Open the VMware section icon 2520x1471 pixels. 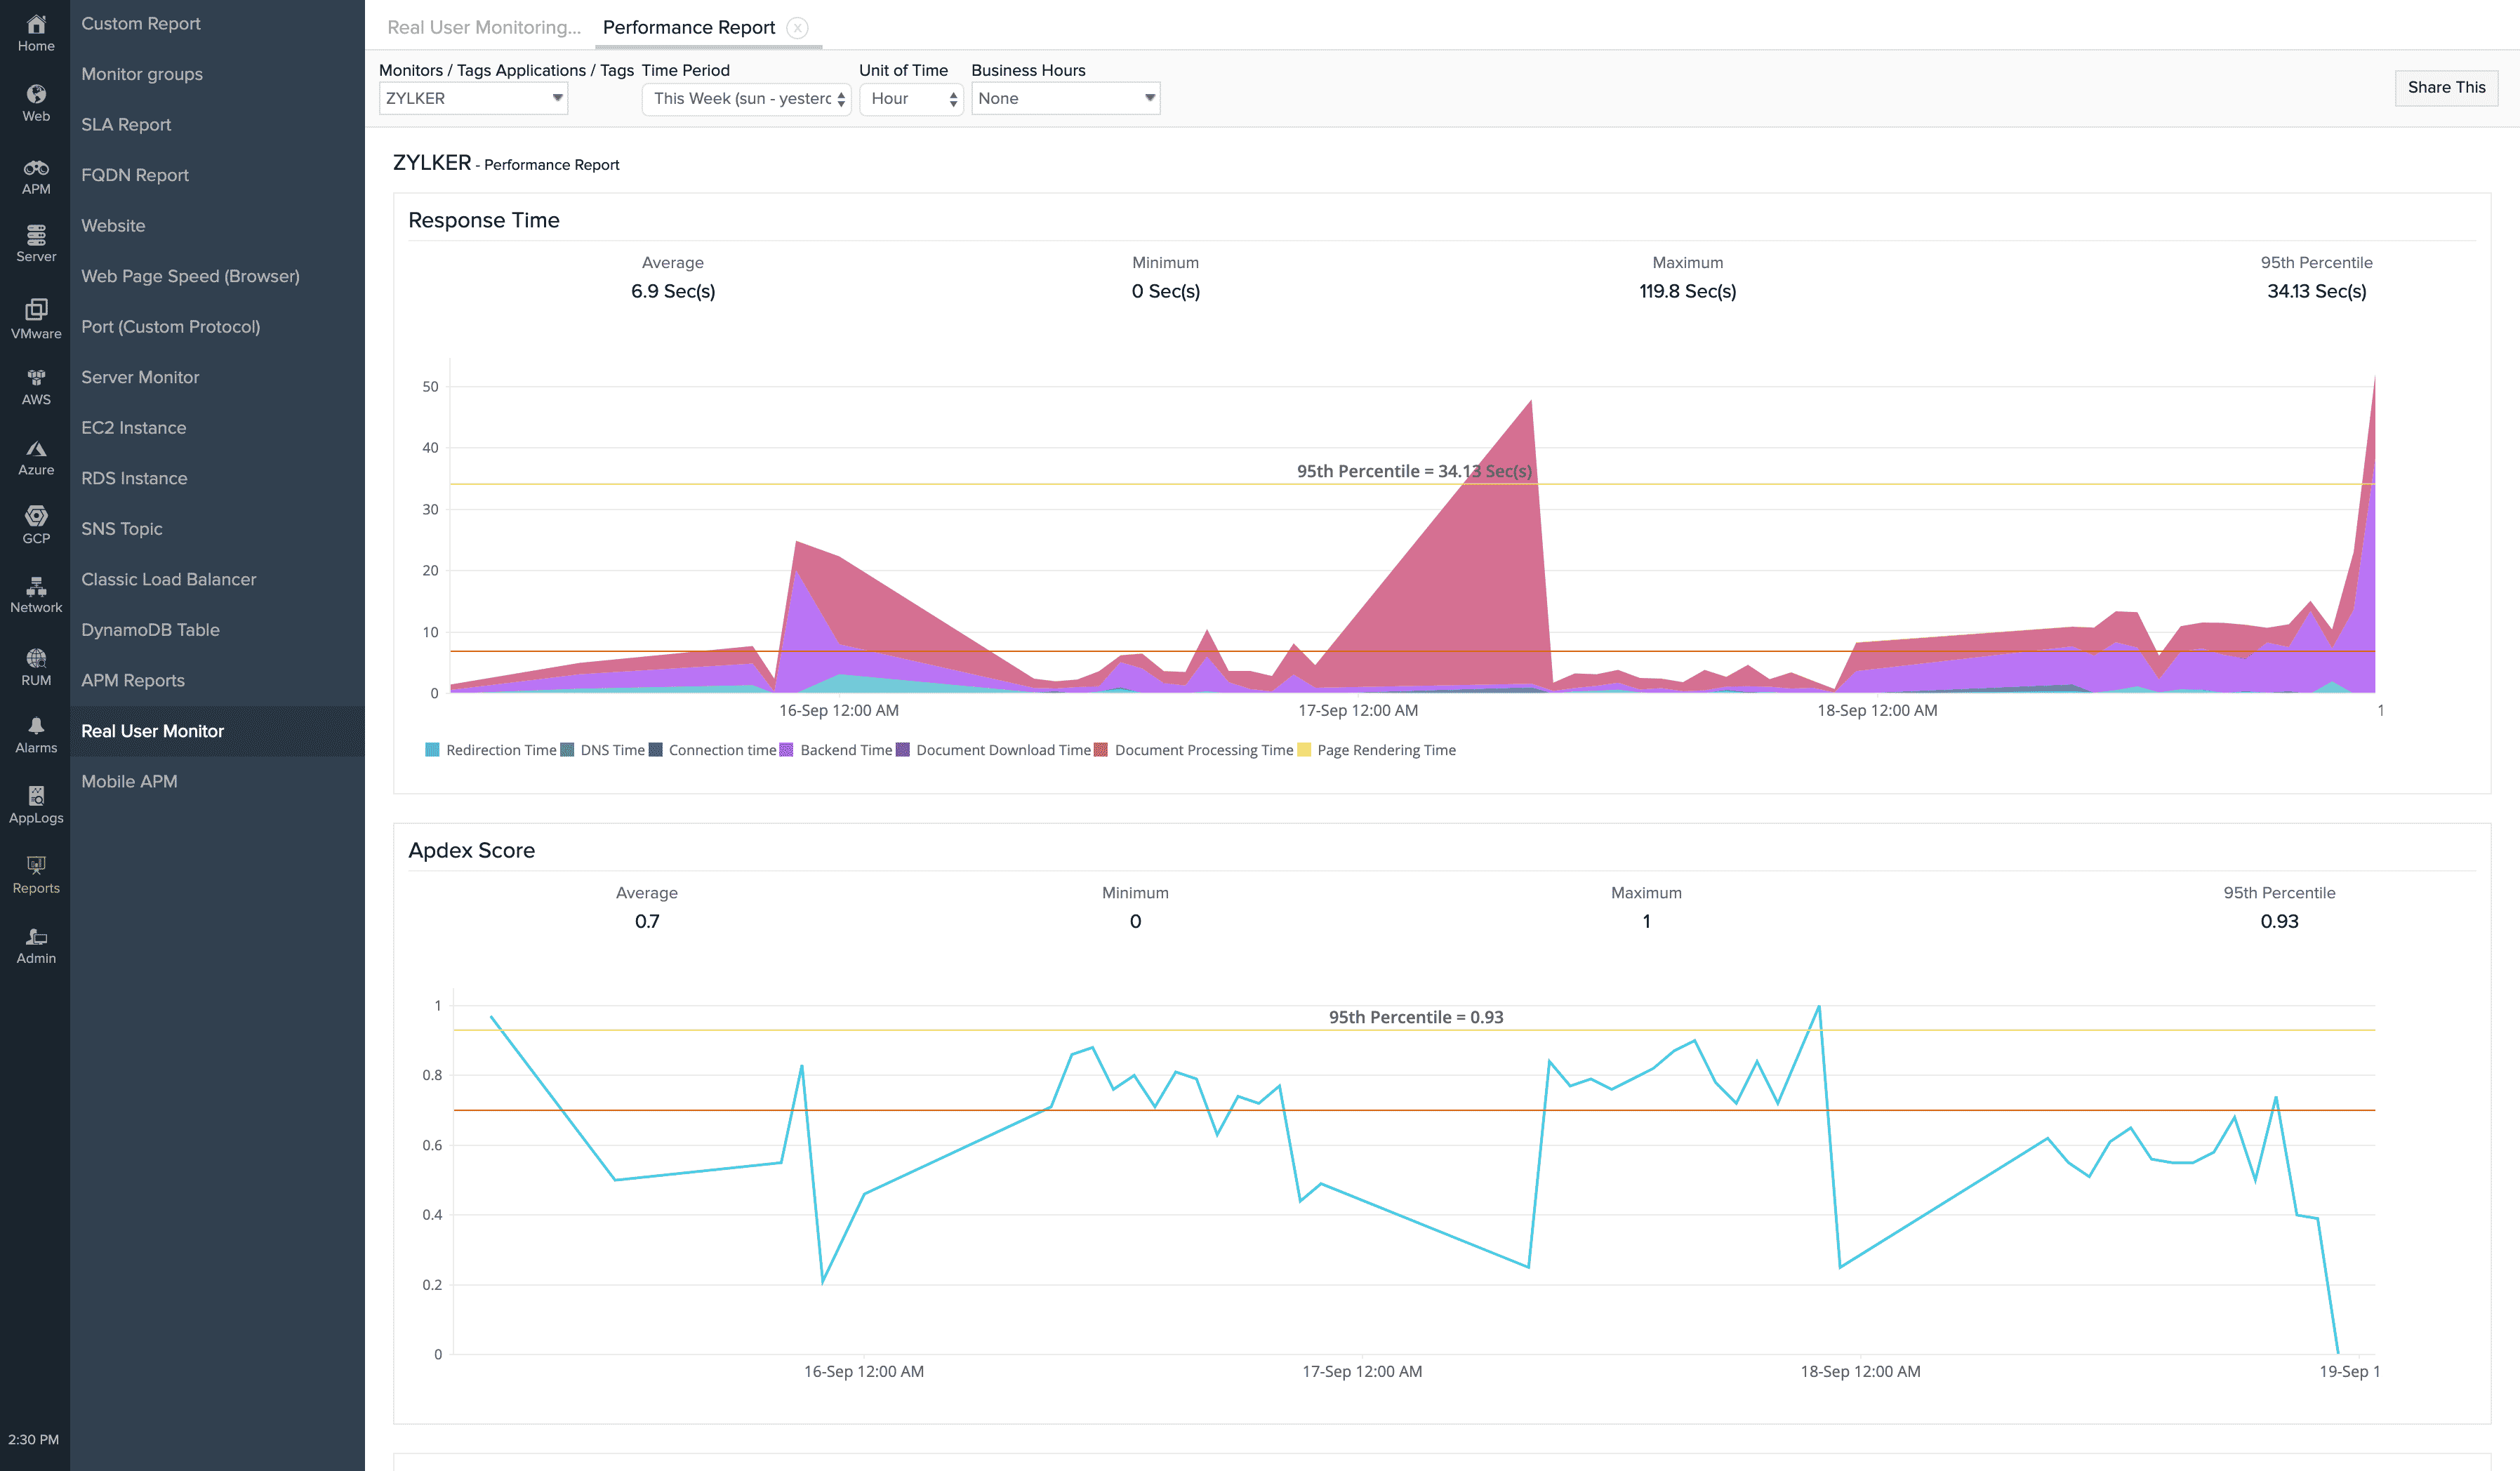click(x=36, y=318)
